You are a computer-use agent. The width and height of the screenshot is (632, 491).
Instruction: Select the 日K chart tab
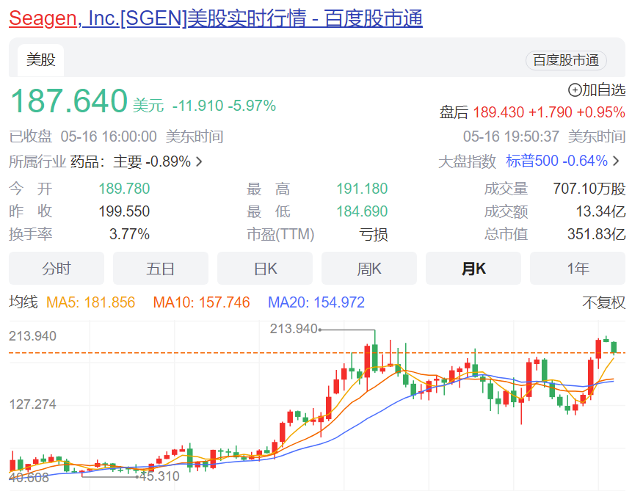pyautogui.click(x=265, y=269)
